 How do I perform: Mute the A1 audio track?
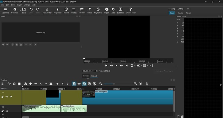tap(6, 111)
